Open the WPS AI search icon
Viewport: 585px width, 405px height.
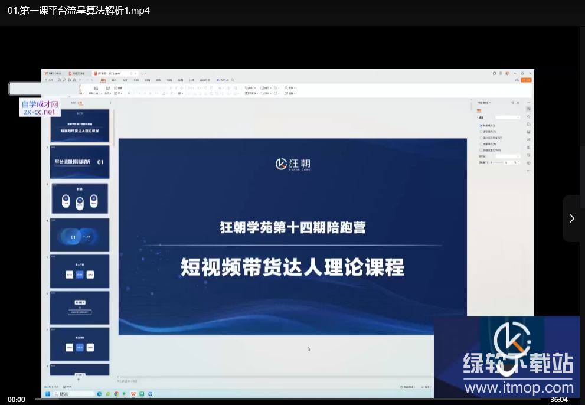[x=233, y=80]
